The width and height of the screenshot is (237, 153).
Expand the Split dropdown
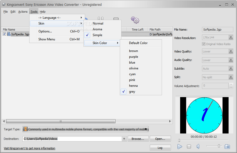pos(231,77)
